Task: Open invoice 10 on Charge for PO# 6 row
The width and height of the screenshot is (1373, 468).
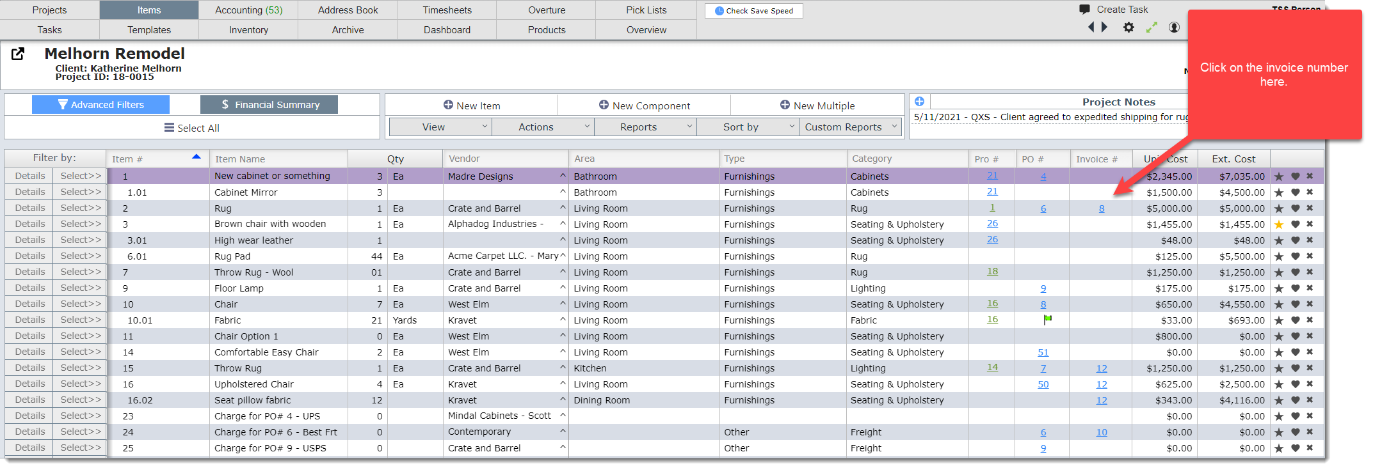Action: pyautogui.click(x=1102, y=432)
